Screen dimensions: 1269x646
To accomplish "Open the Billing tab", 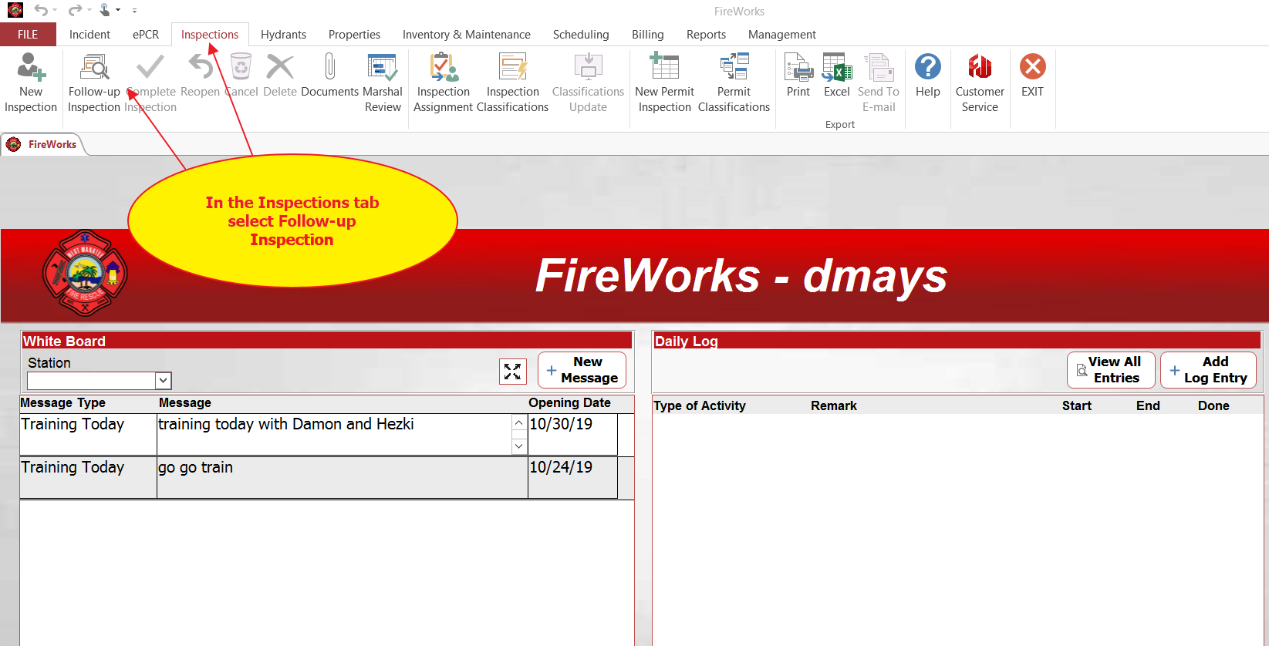I will [x=648, y=35].
